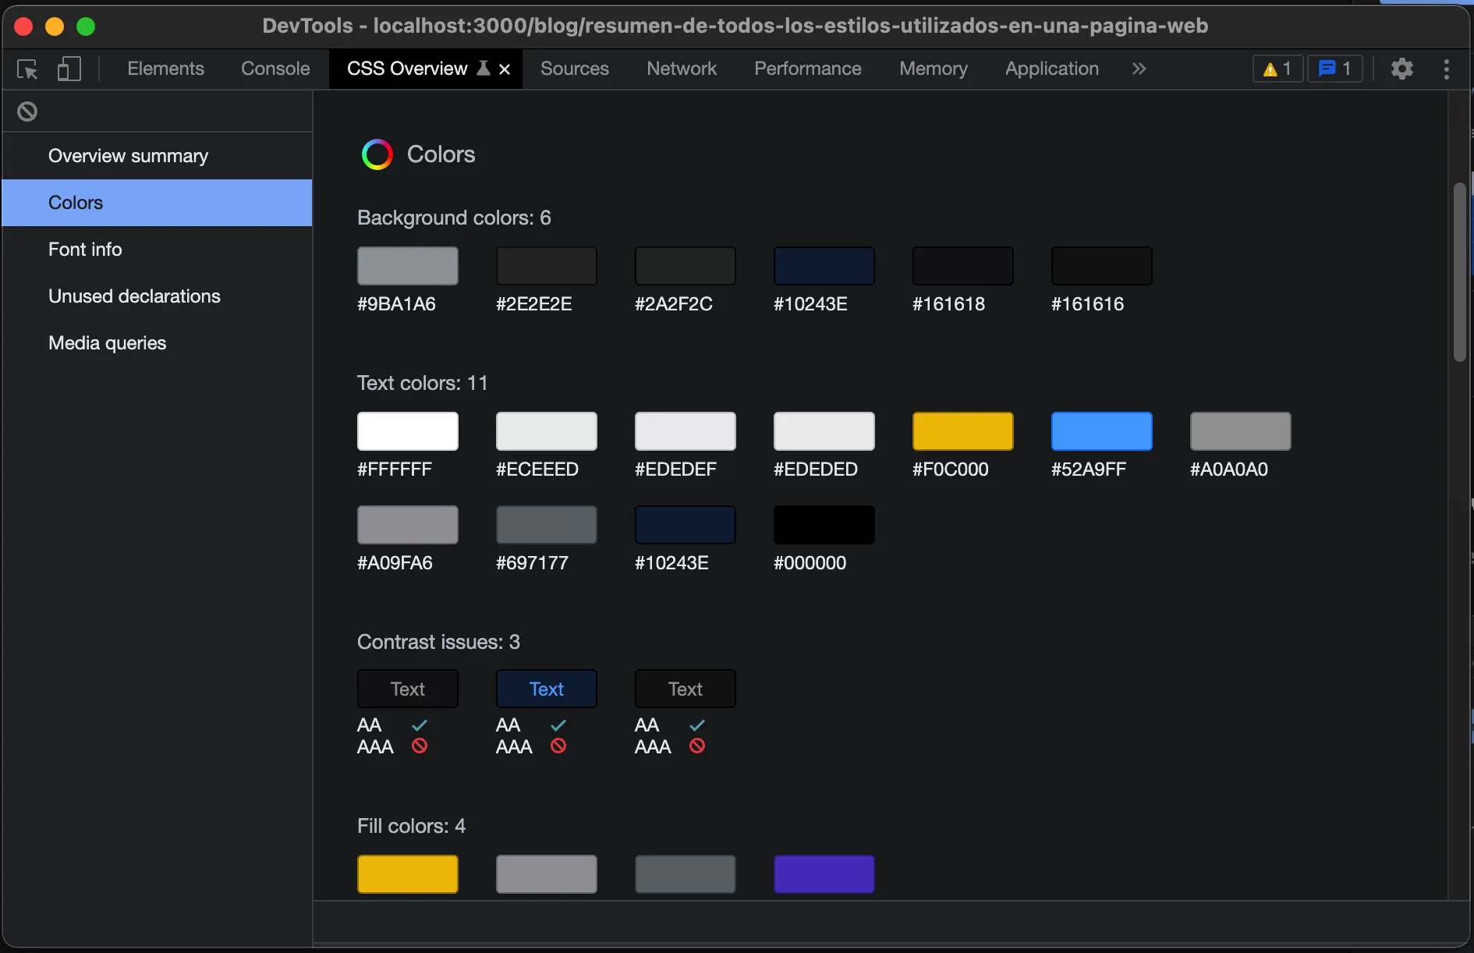This screenshot has width=1474, height=953.
Task: Open the hidden panels chevron menu
Action: pos(1139,69)
